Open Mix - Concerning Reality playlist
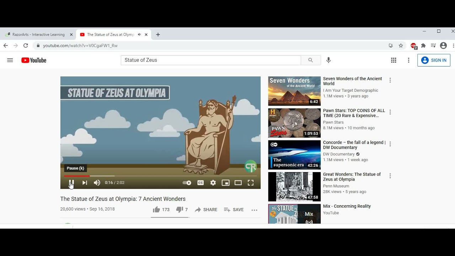 pos(347,206)
